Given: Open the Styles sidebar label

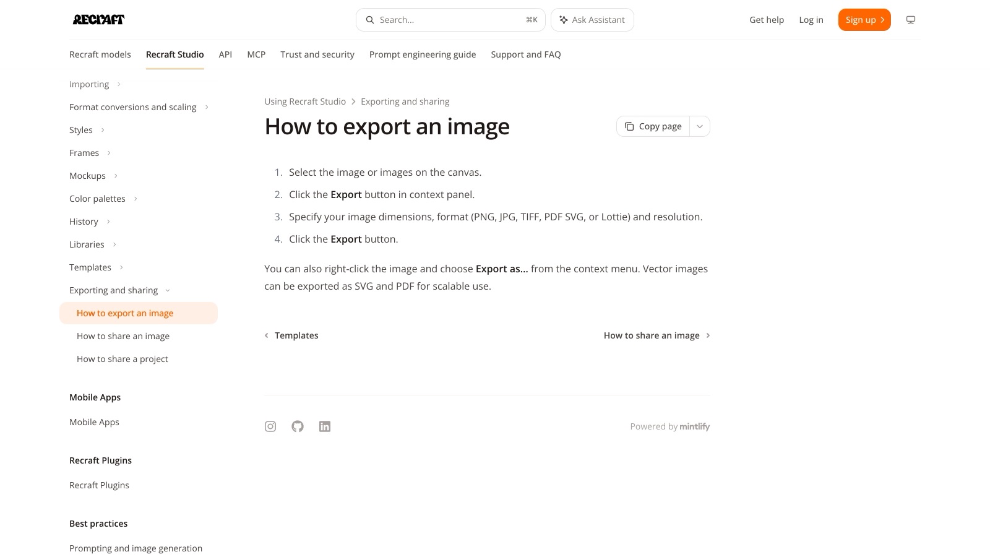Looking at the screenshot, I should (x=81, y=130).
